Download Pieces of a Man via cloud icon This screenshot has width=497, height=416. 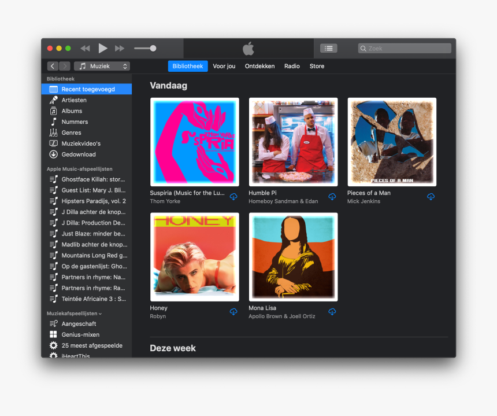pos(431,197)
